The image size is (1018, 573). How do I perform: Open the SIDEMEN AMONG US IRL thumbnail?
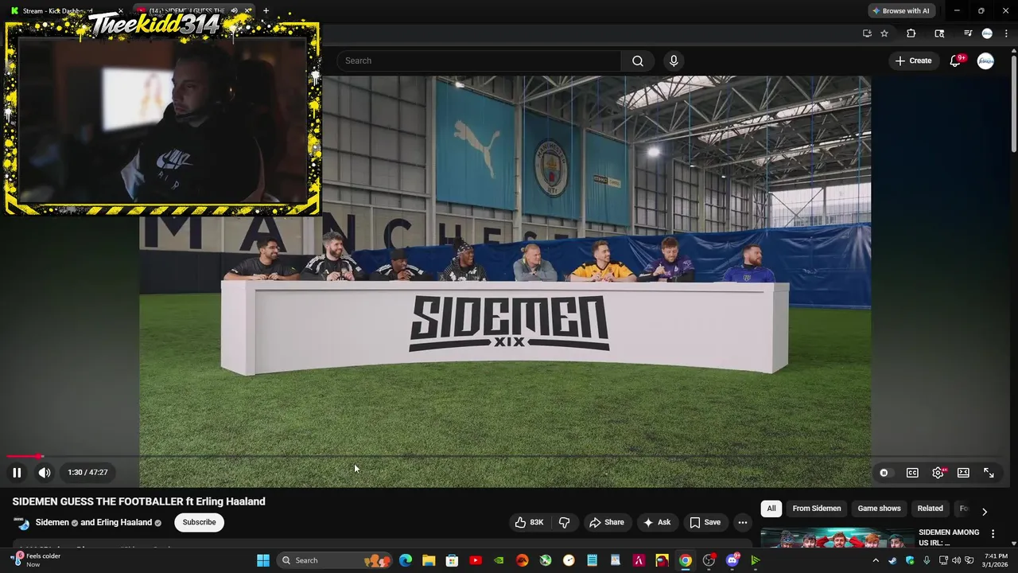[x=837, y=539]
